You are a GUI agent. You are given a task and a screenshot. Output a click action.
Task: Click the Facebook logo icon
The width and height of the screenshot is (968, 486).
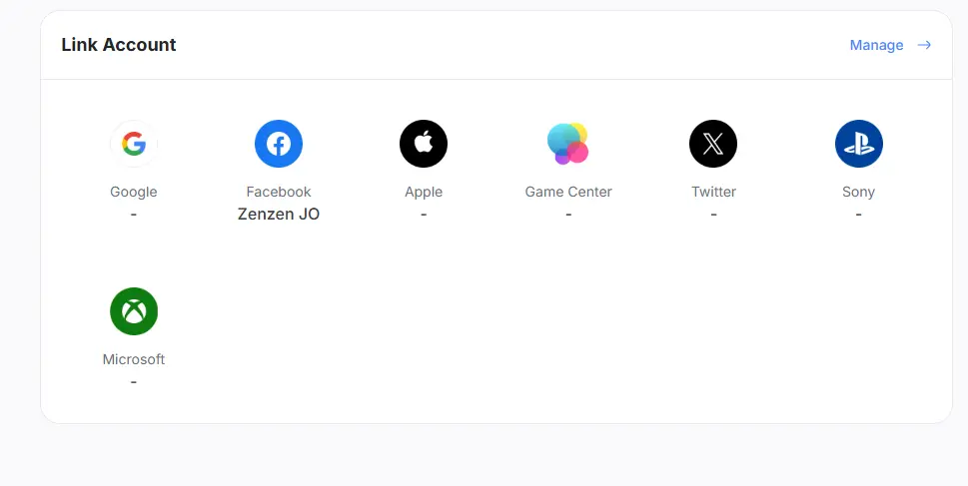279,144
